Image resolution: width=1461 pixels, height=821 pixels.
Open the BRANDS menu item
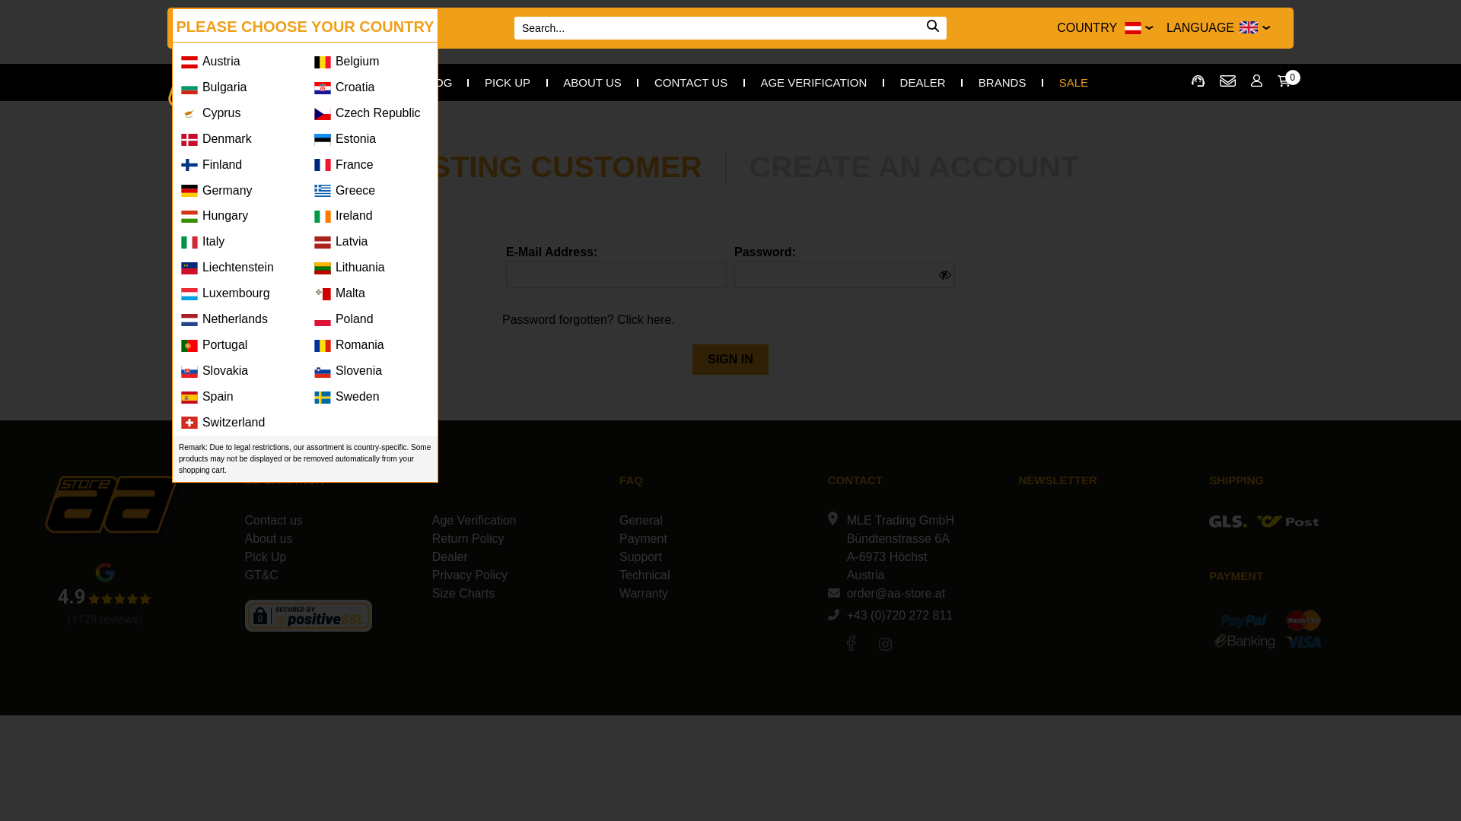click(1002, 83)
